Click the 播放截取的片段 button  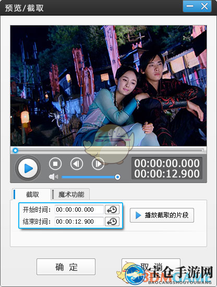point(162,215)
